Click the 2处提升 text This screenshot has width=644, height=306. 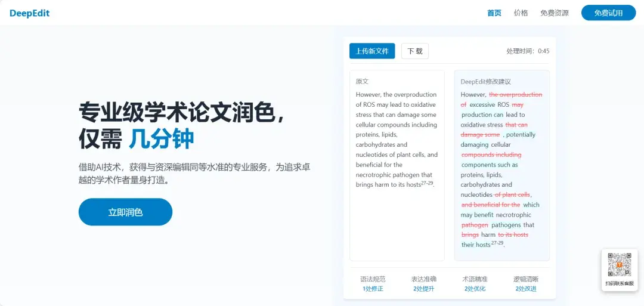point(424,289)
